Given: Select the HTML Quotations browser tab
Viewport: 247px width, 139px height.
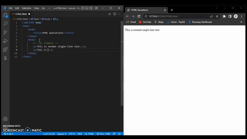Looking at the screenshot, I should [x=147, y=10].
